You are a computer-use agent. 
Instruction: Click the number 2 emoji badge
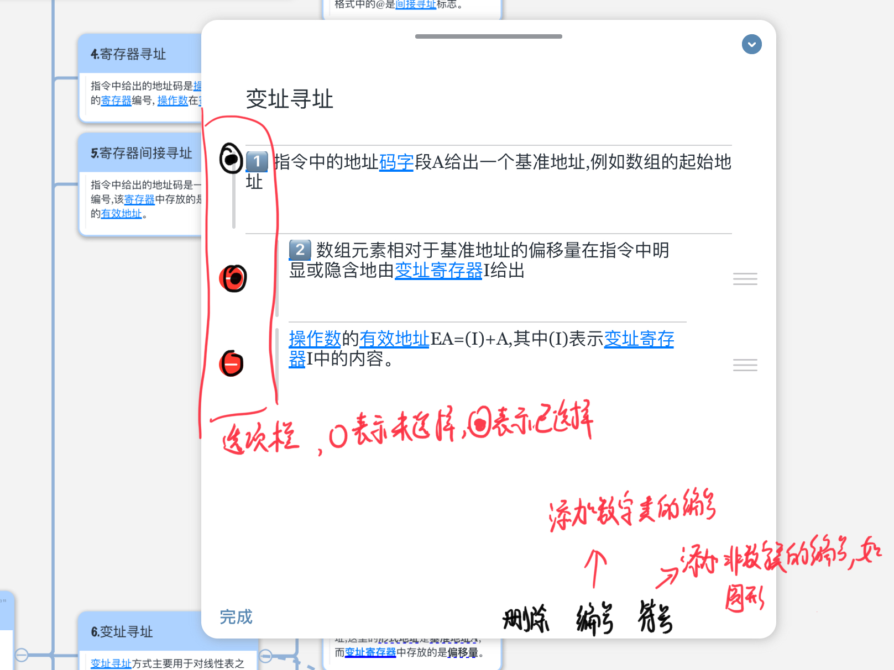click(300, 250)
